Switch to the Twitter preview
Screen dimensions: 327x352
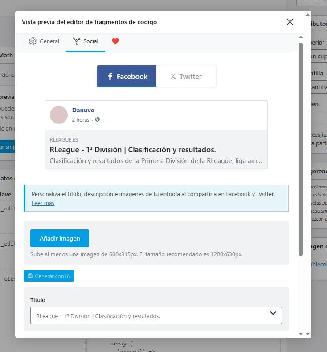[x=186, y=76]
